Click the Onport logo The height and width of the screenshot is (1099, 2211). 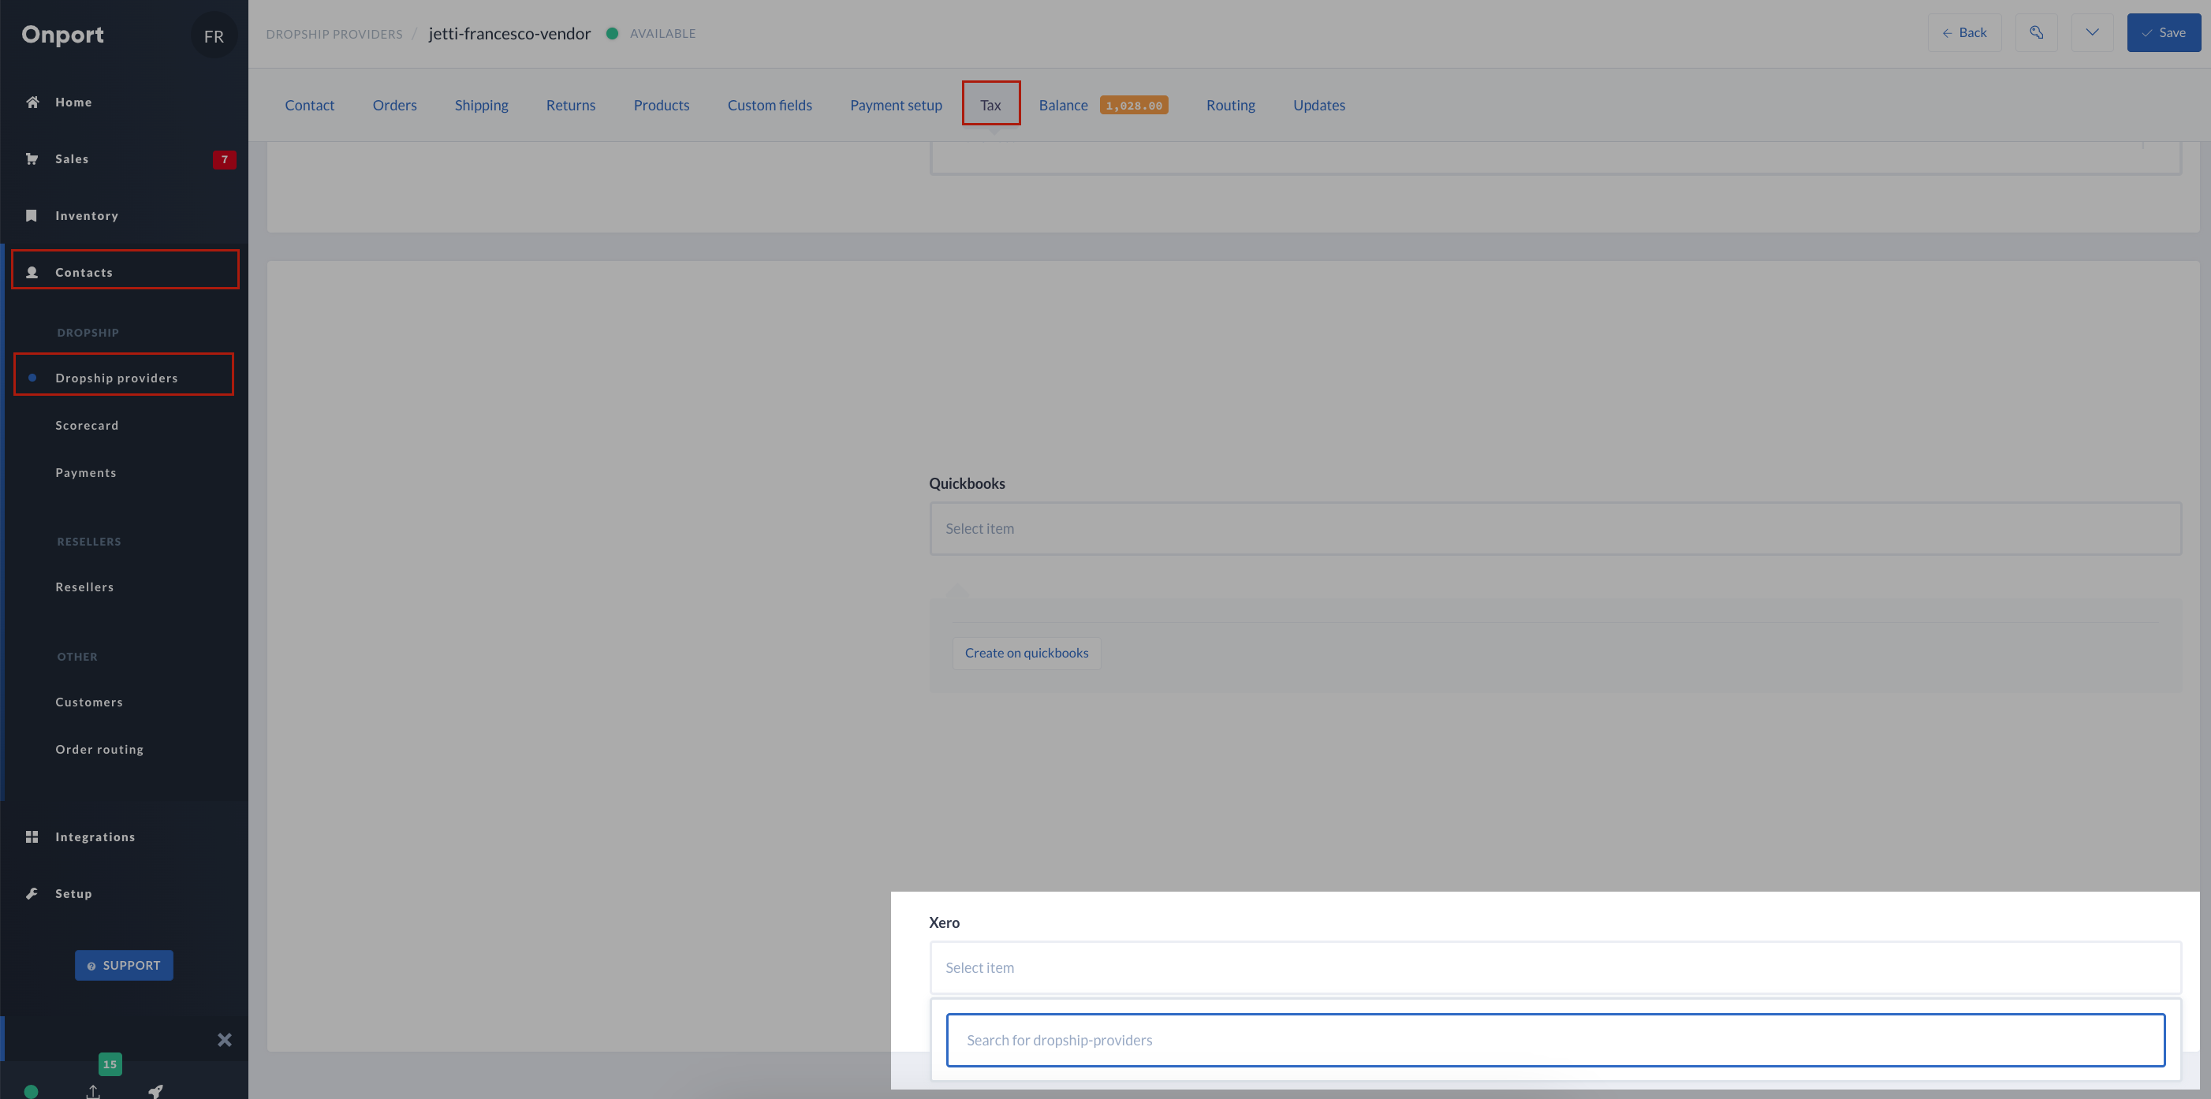pos(62,35)
